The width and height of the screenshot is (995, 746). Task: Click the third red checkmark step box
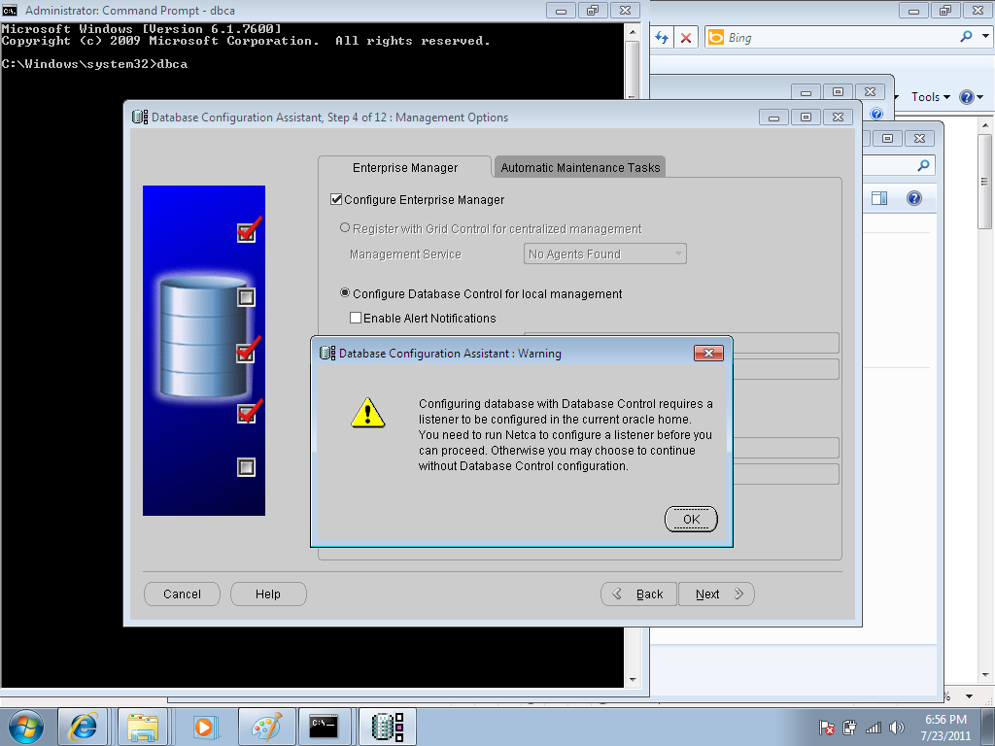coord(246,352)
